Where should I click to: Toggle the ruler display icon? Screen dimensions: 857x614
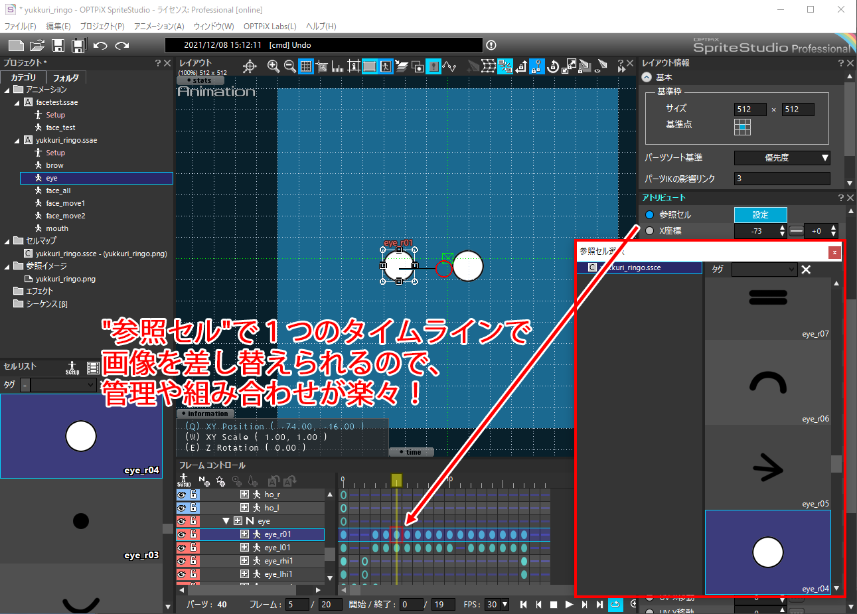click(x=338, y=66)
